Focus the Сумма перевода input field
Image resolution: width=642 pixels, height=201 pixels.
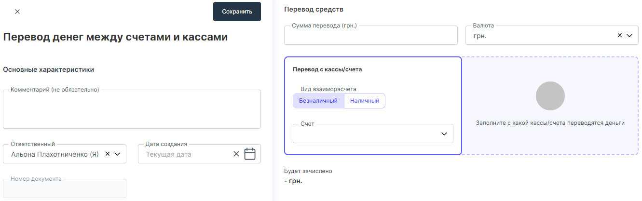coord(370,36)
